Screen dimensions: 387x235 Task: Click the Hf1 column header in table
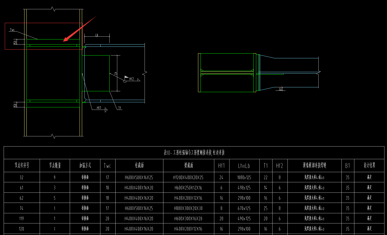(x=222, y=166)
